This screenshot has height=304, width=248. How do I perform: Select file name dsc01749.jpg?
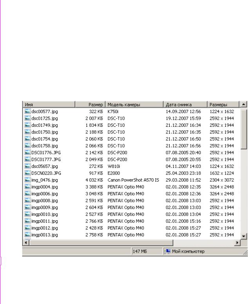click(x=45, y=125)
